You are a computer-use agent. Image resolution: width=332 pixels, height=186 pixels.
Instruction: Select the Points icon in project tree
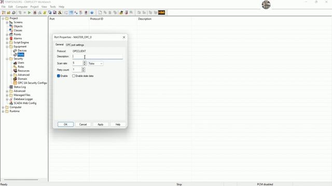(x=11, y=35)
